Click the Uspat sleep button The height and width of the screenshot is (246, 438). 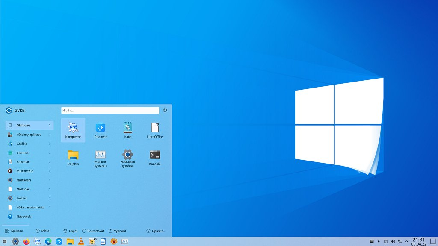[71, 231]
